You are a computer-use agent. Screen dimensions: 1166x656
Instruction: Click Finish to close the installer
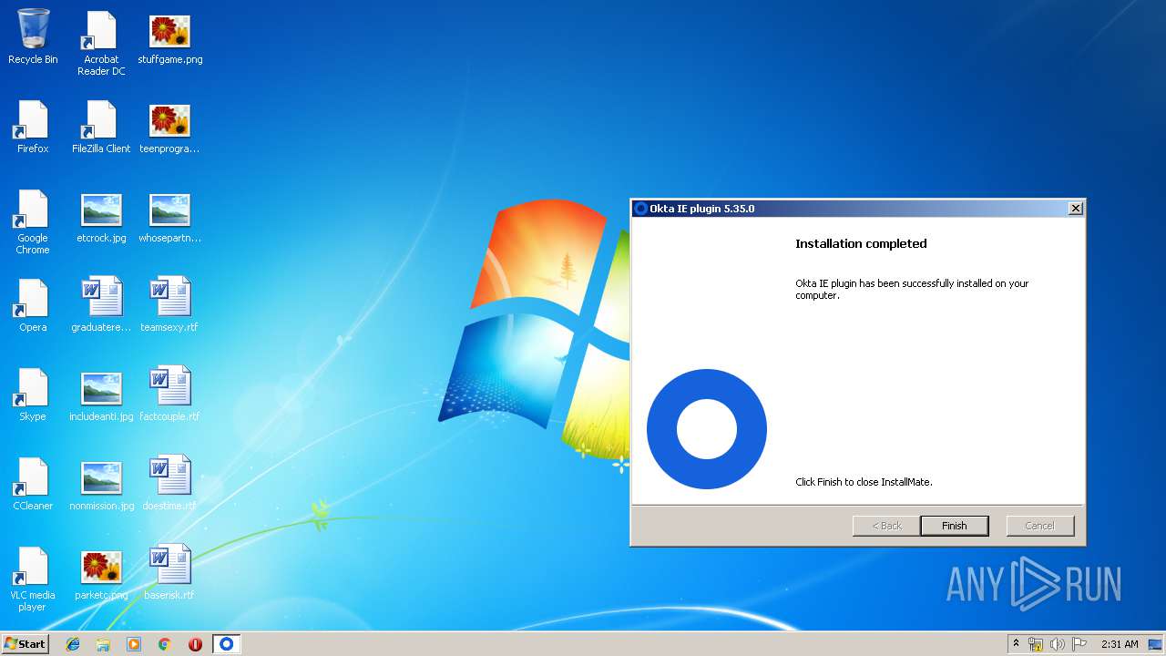click(x=954, y=526)
